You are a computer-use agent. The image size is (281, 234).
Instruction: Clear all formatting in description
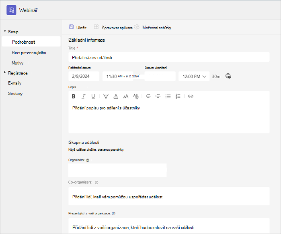point(136,96)
